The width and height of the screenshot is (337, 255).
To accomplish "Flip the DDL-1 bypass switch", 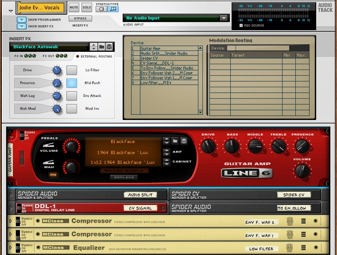I will (x=19, y=208).
